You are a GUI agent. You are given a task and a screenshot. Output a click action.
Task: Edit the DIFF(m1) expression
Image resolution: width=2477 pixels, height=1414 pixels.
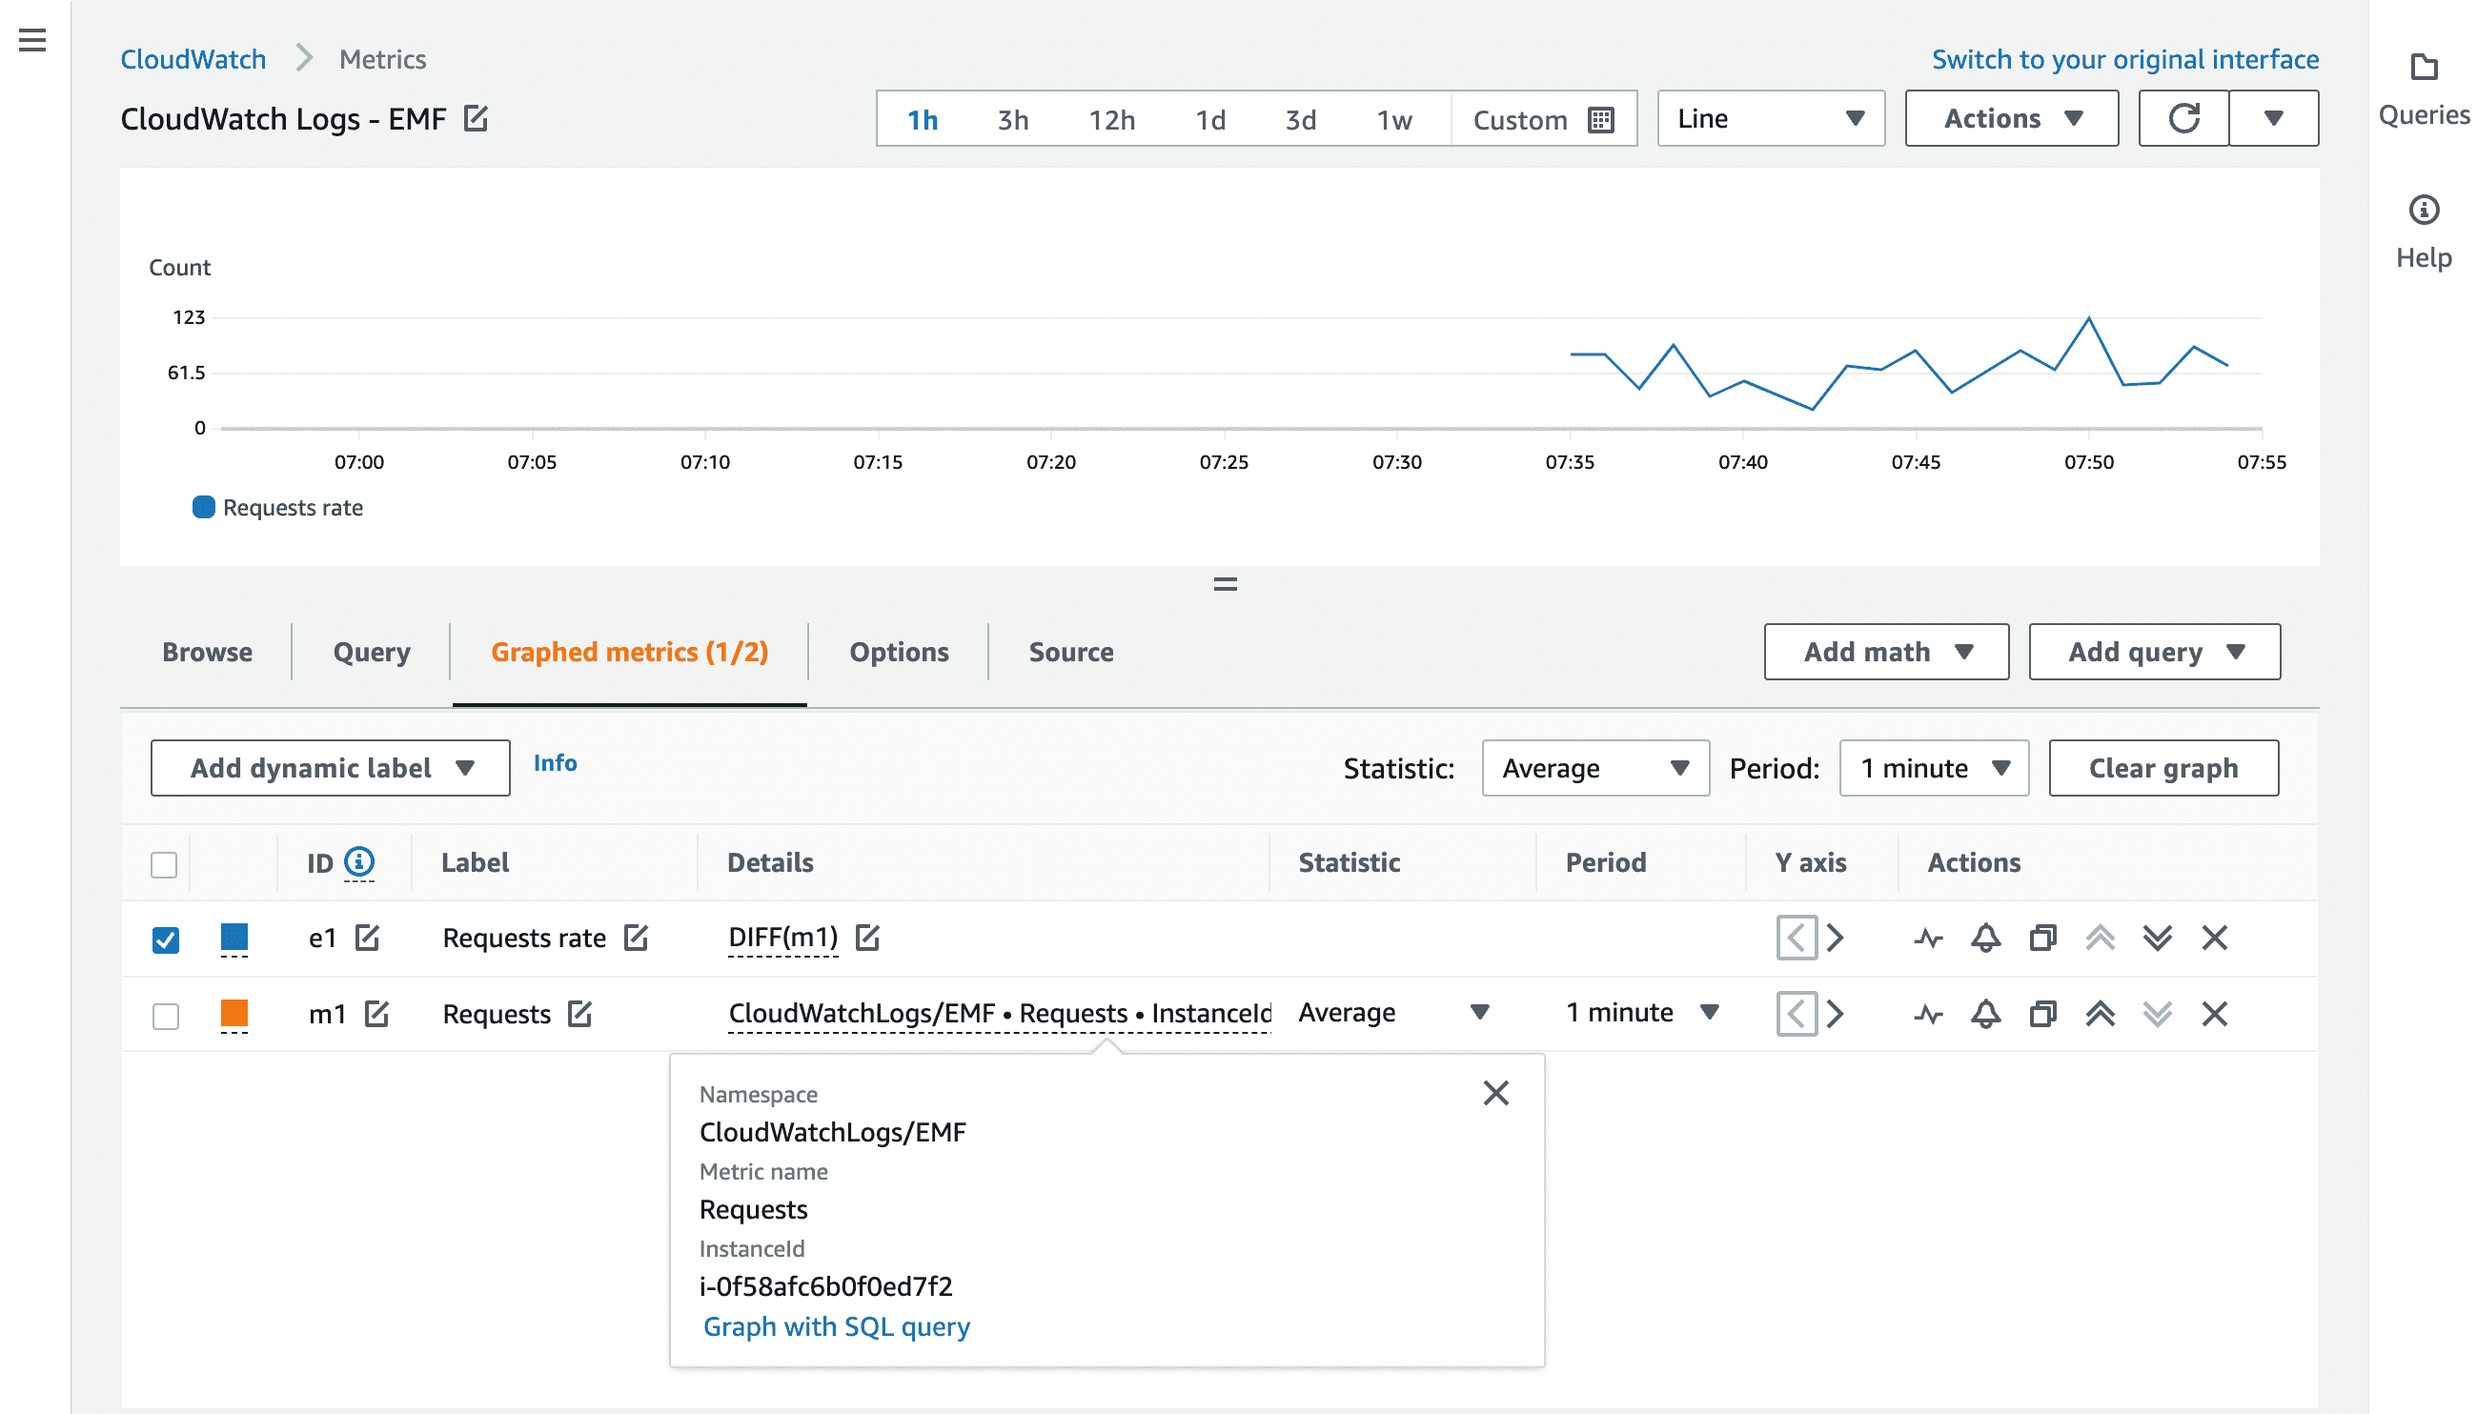tap(867, 938)
